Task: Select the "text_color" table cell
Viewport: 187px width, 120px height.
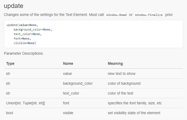Action: click(x=71, y=93)
